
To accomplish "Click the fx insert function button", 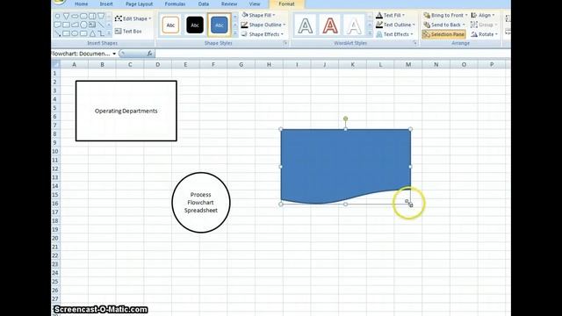I will [149, 54].
